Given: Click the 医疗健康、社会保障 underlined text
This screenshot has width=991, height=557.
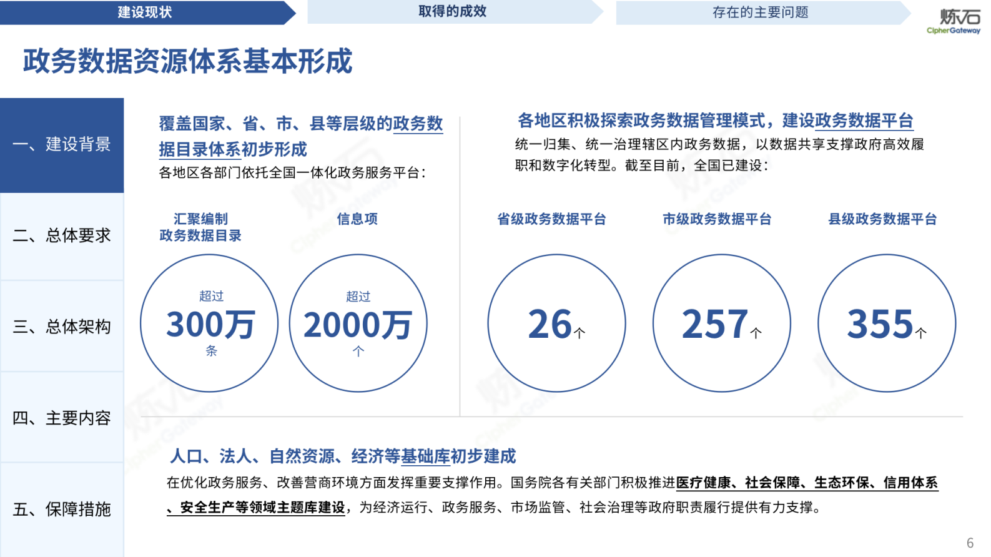Looking at the screenshot, I should pyautogui.click(x=737, y=483).
